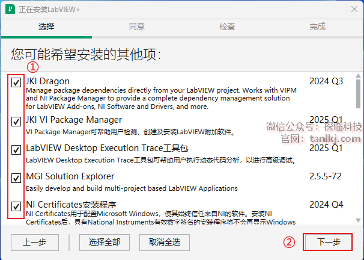
Task: Switch to the 选择 tab
Action: (x=46, y=26)
